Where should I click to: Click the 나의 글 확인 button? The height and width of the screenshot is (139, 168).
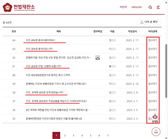[x=149, y=22]
